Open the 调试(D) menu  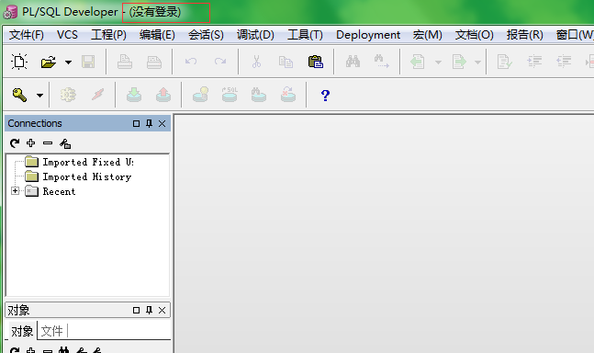point(255,35)
